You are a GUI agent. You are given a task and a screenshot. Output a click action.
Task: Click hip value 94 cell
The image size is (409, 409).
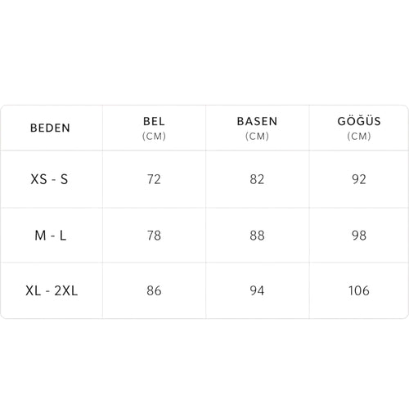pos(257,290)
